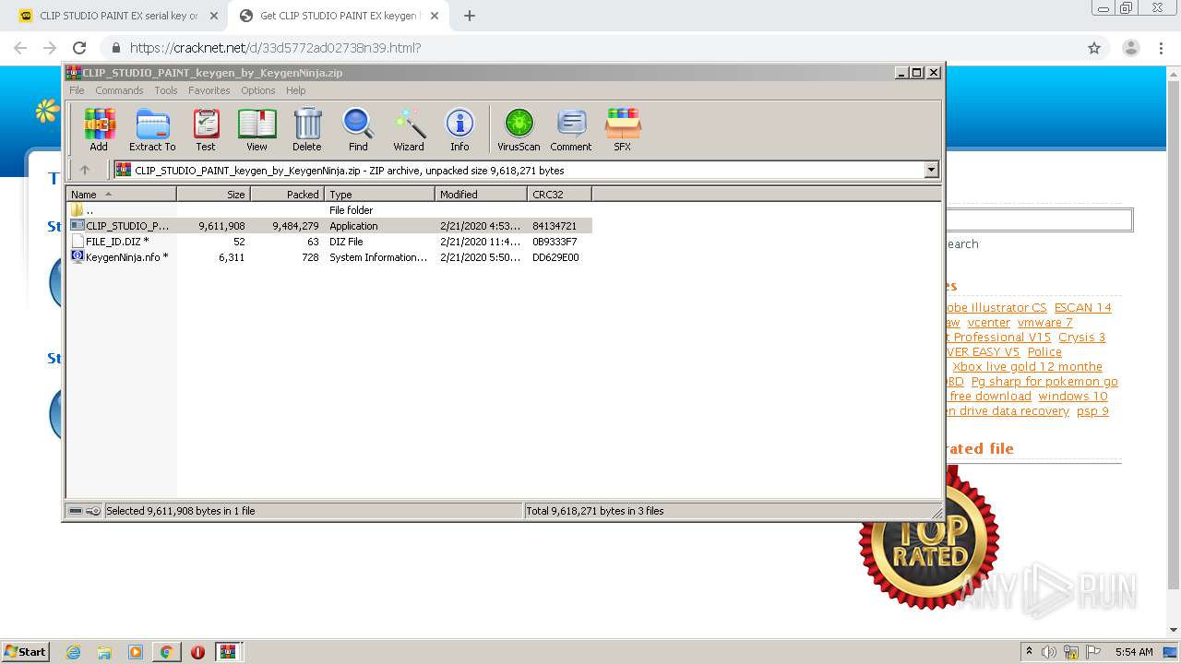Select the FILE_ID.DIZ file
This screenshot has width=1181, height=664.
point(329,242)
